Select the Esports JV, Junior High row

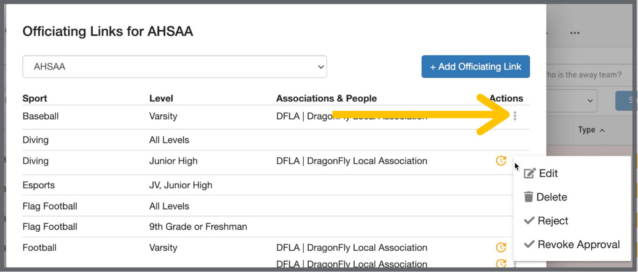180,185
